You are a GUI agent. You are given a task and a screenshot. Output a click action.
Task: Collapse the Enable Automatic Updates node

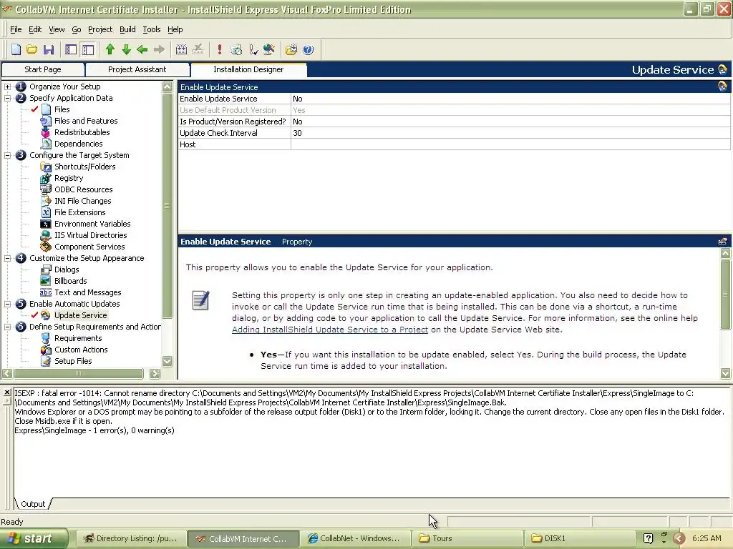[x=7, y=304]
